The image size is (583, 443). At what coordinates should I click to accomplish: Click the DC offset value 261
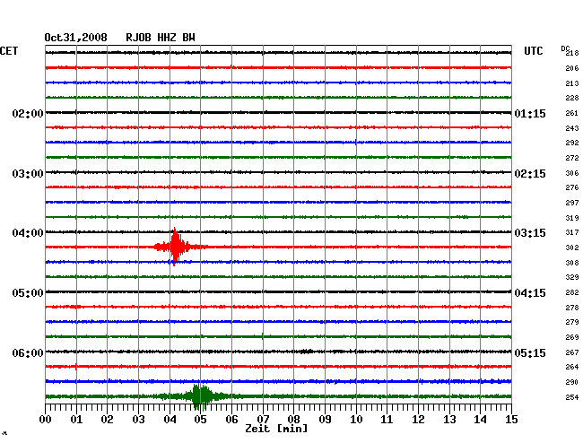[572, 113]
